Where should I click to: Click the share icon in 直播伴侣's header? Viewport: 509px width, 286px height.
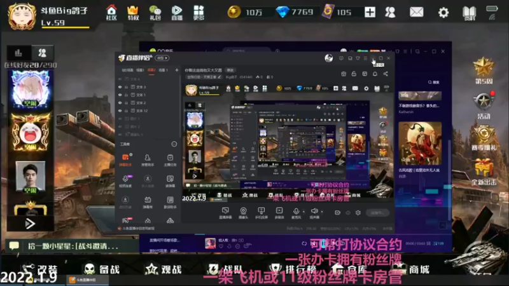click(x=386, y=74)
